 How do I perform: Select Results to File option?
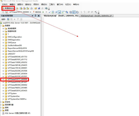77,12
